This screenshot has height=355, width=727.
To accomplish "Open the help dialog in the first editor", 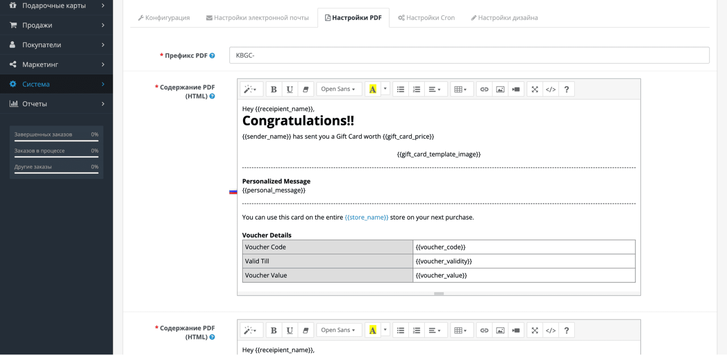I will tap(567, 89).
